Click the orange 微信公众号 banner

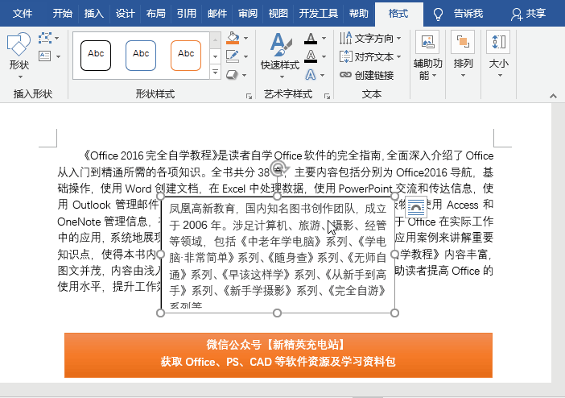click(278, 355)
